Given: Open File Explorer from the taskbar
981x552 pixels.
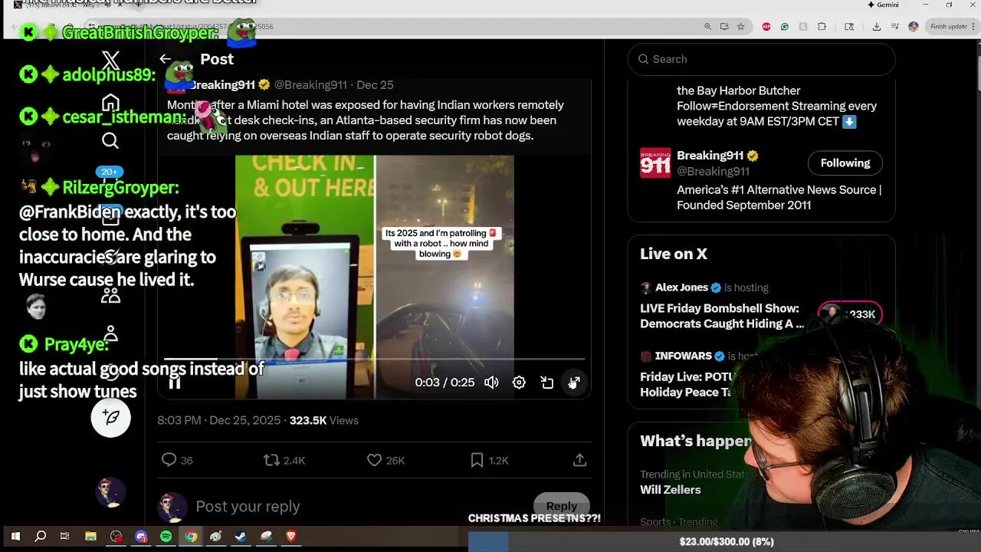Looking at the screenshot, I should pos(90,537).
